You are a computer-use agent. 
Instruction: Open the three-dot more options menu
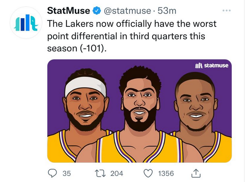[x=226, y=11]
